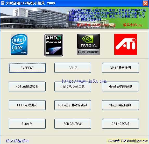Start FCB CPU测试
The height and width of the screenshot is (144, 149).
coord(73,124)
